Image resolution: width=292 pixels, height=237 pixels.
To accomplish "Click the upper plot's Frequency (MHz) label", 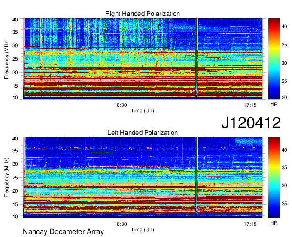I will point(6,59).
